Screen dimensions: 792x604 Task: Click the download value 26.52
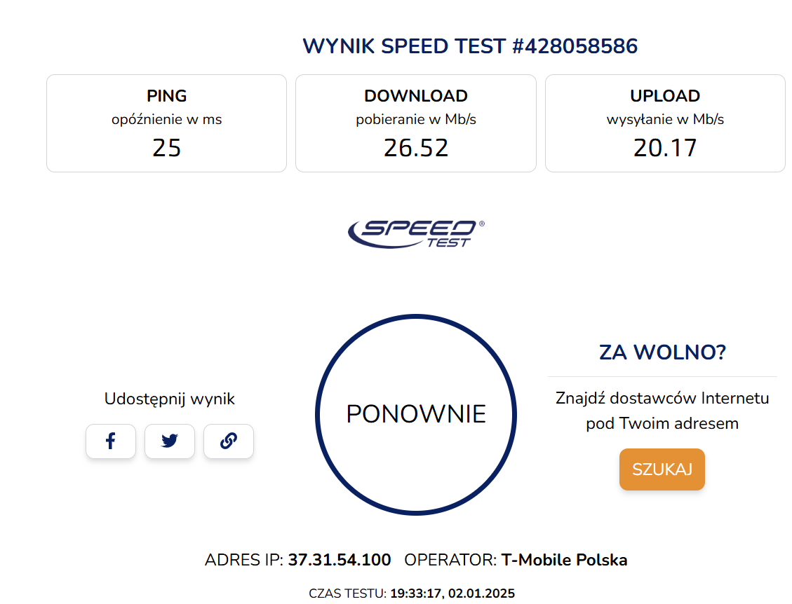pyautogui.click(x=416, y=148)
